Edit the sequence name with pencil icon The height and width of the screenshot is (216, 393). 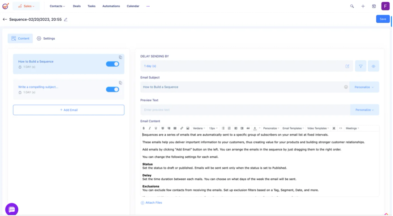pos(66,19)
